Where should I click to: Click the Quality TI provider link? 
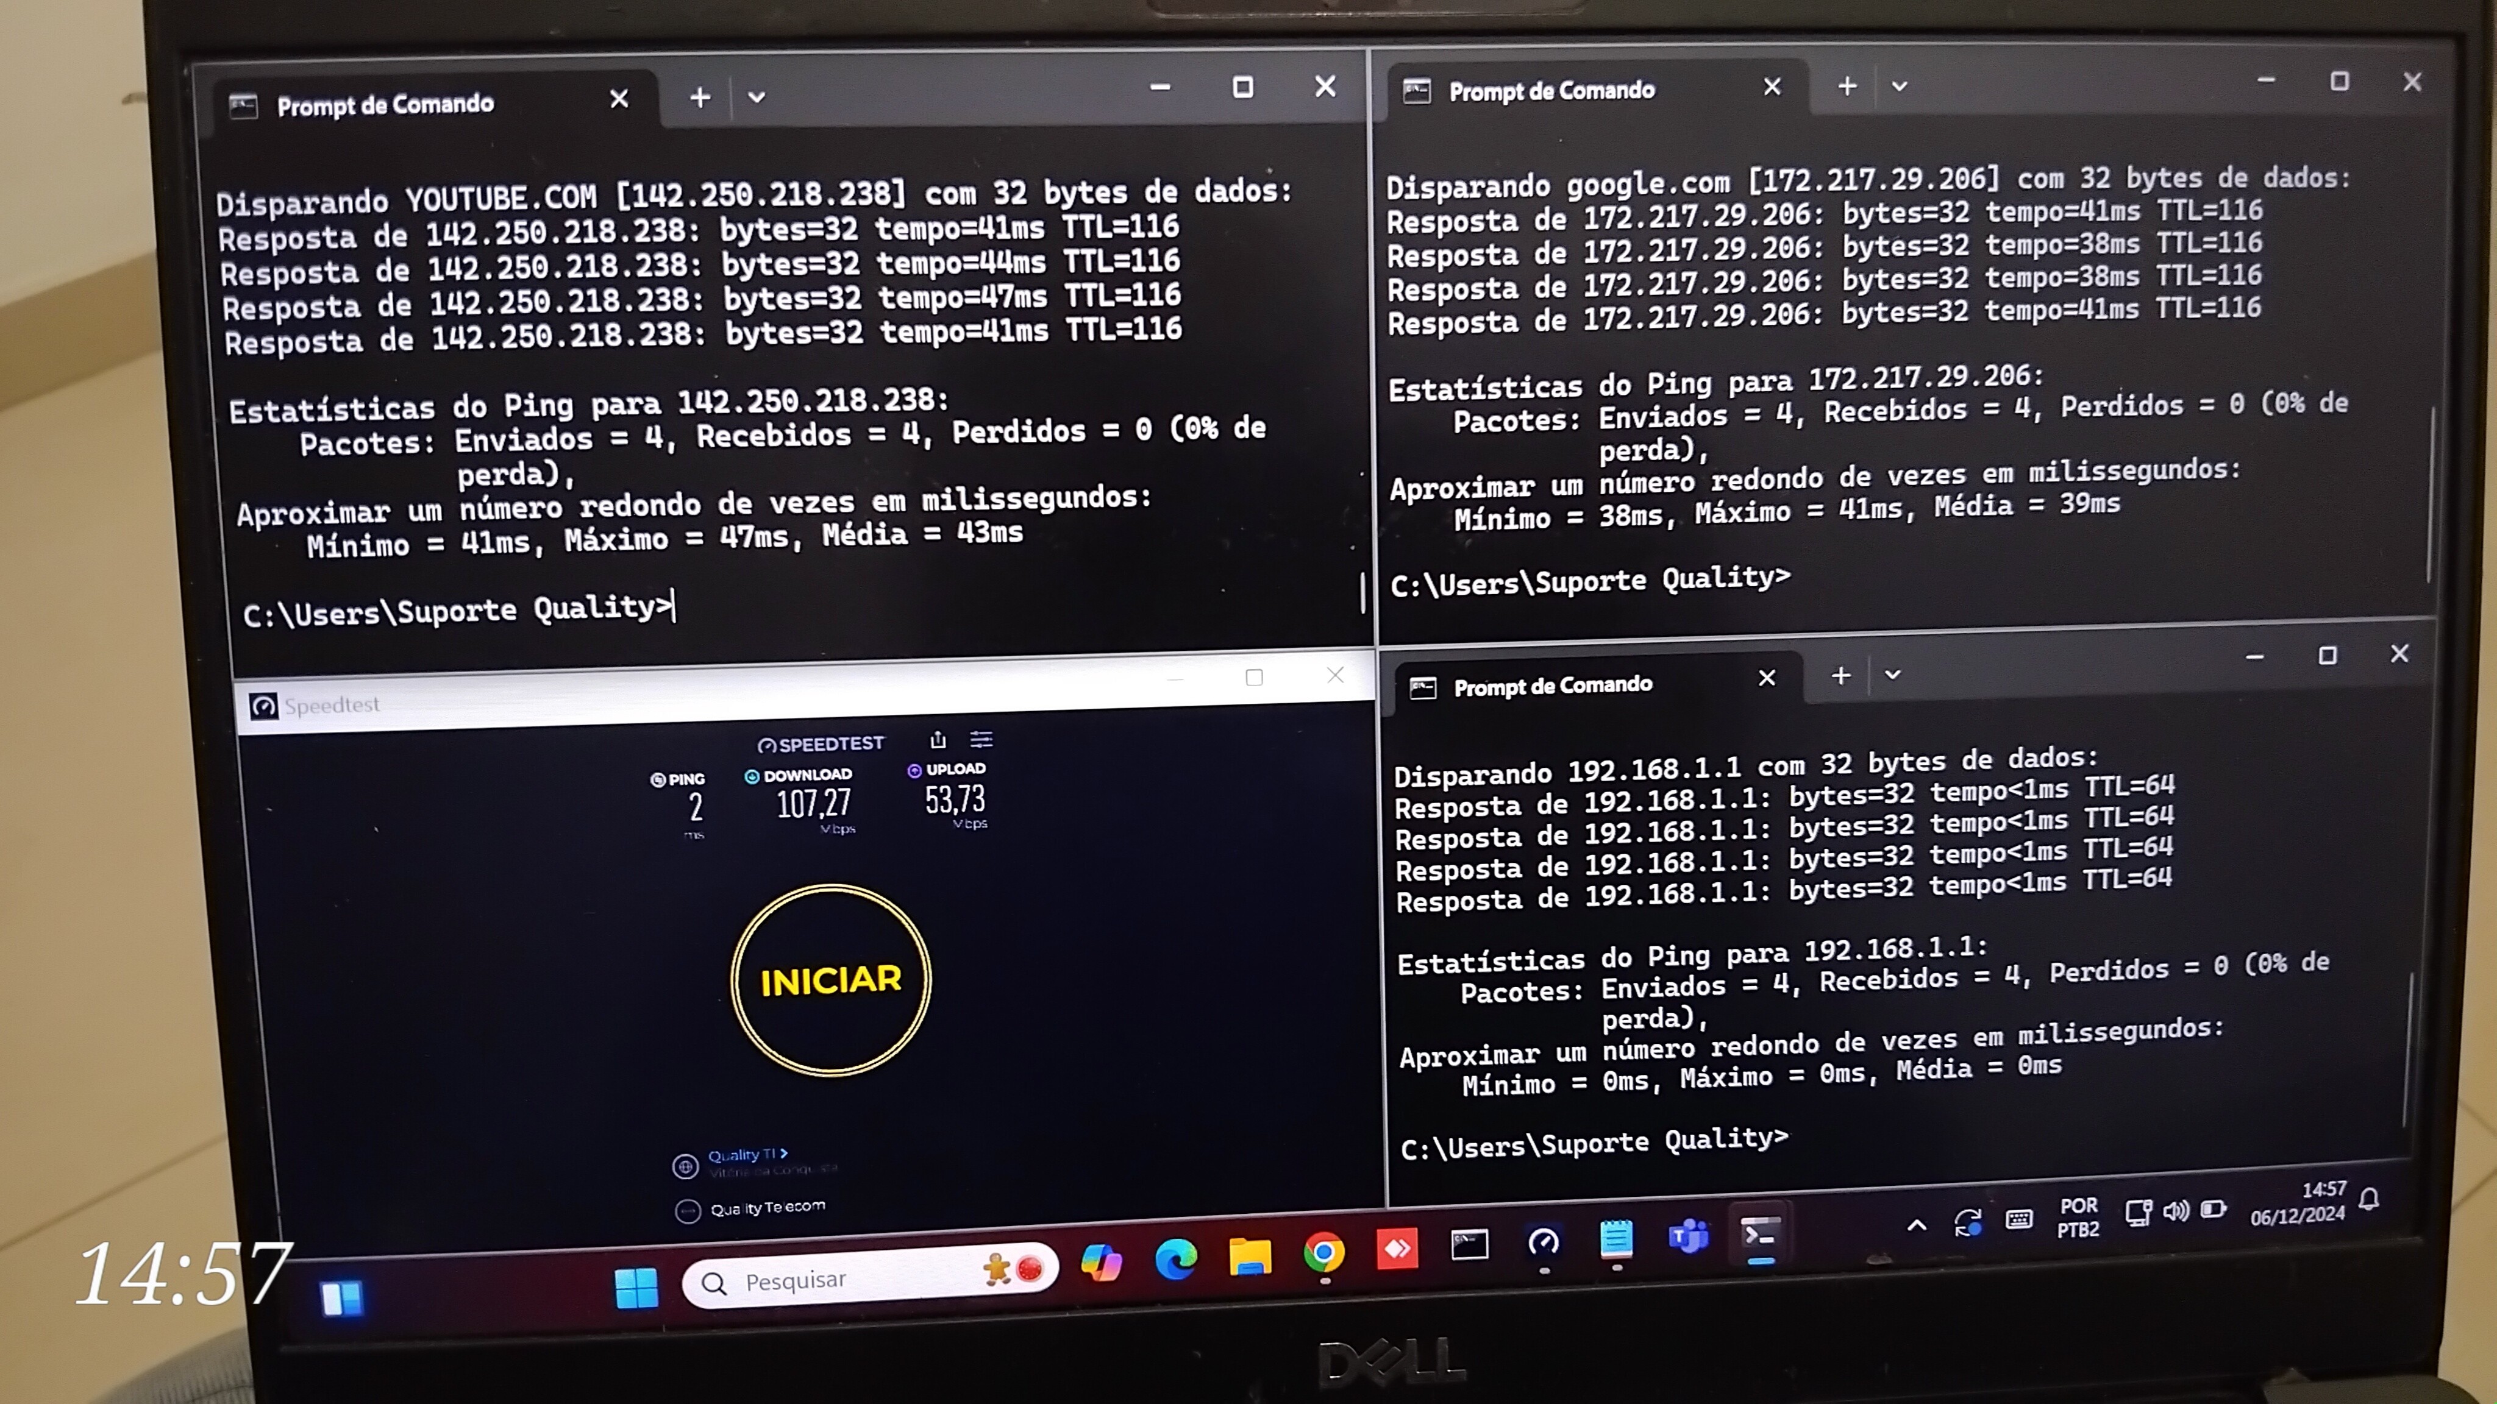pyautogui.click(x=746, y=1155)
